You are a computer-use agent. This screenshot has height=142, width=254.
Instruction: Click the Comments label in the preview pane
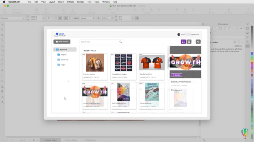click(x=177, y=90)
